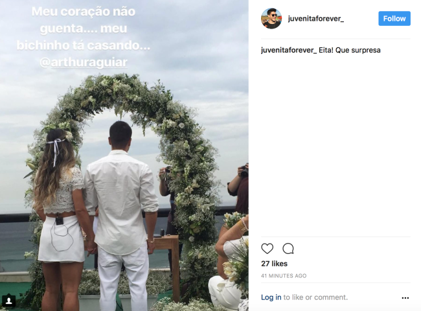Tap the @arthuraguiar mention on the photo
The image size is (421, 311).
(84, 62)
